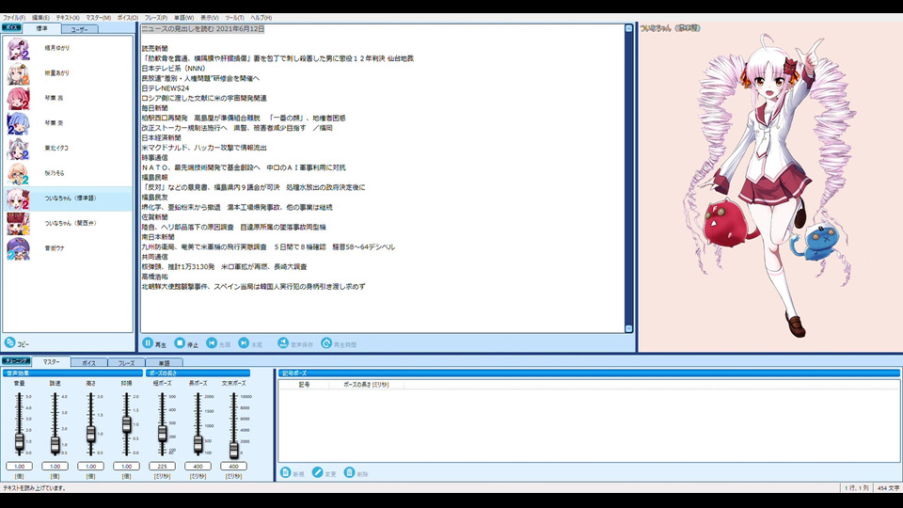Click text editor scrollbar up arrow

pyautogui.click(x=628, y=28)
